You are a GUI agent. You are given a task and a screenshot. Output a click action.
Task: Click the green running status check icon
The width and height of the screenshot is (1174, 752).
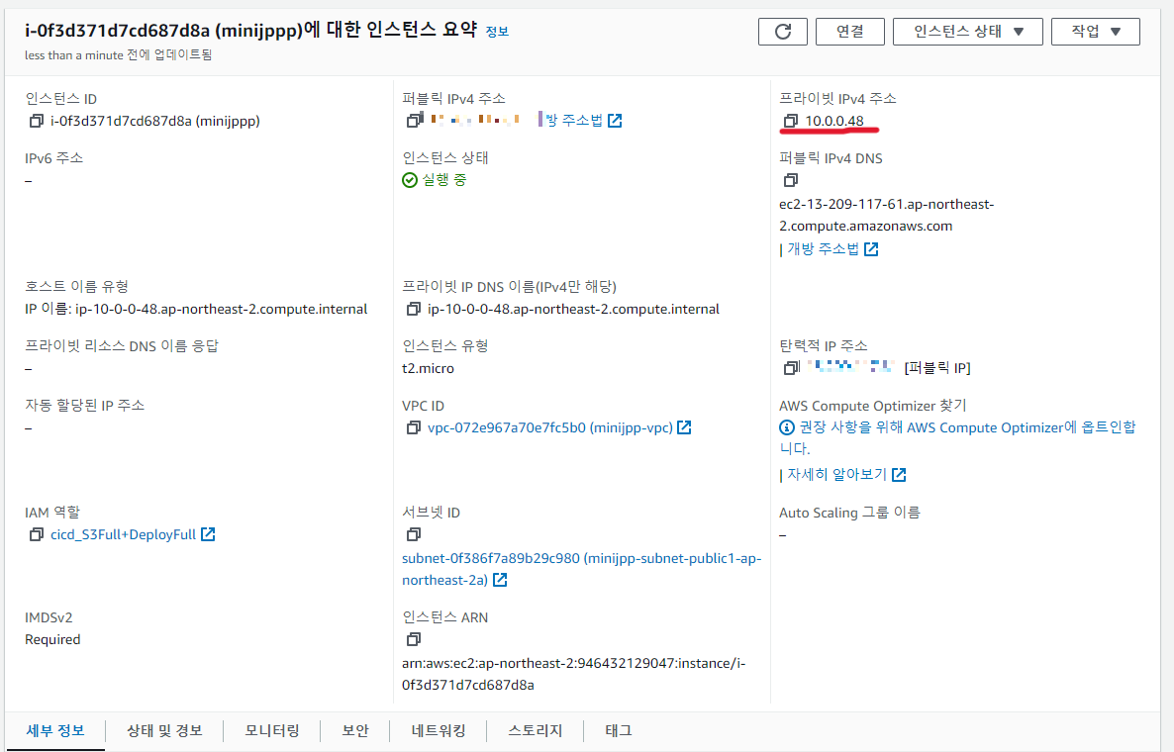(x=410, y=179)
